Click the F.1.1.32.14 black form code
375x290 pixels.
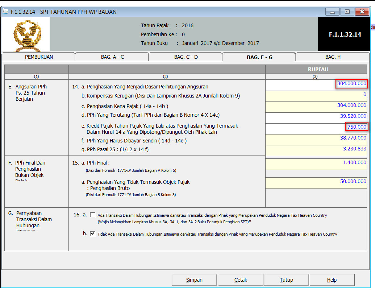345,34
